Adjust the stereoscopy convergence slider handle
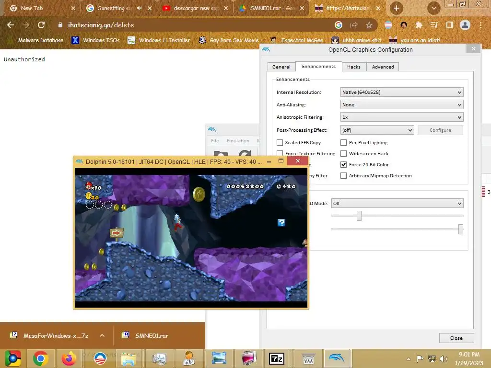 click(x=461, y=229)
